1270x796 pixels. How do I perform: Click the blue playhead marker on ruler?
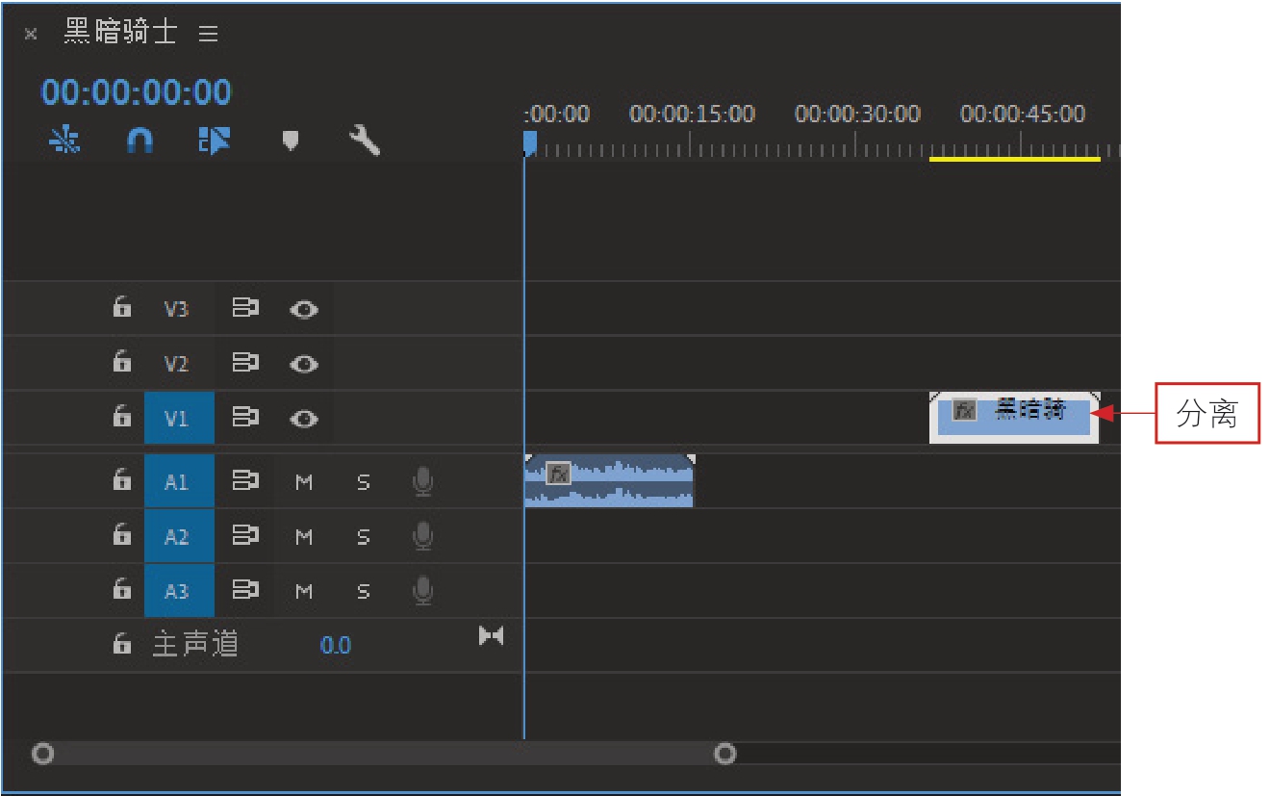point(529,142)
